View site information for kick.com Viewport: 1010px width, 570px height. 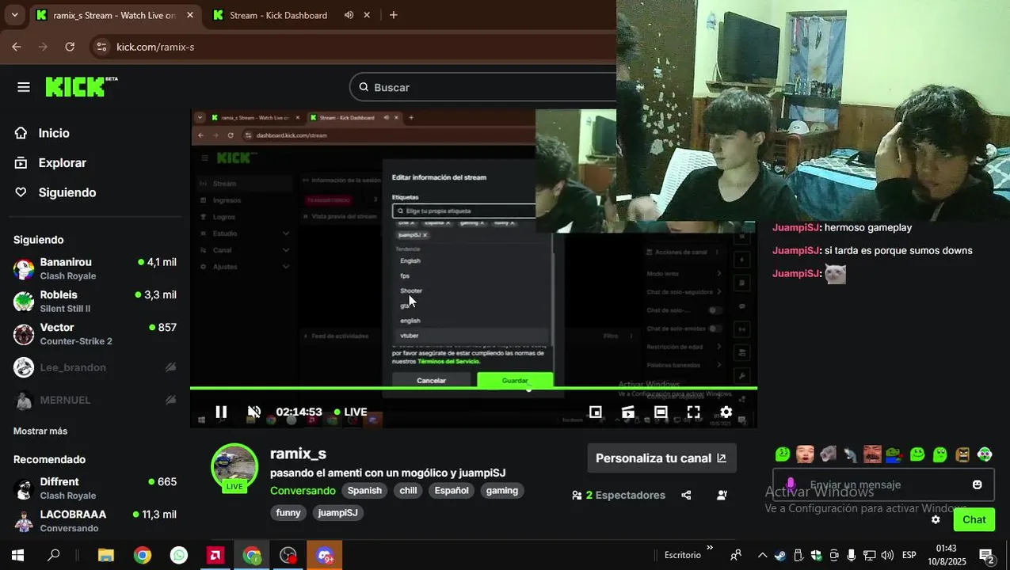(x=101, y=47)
